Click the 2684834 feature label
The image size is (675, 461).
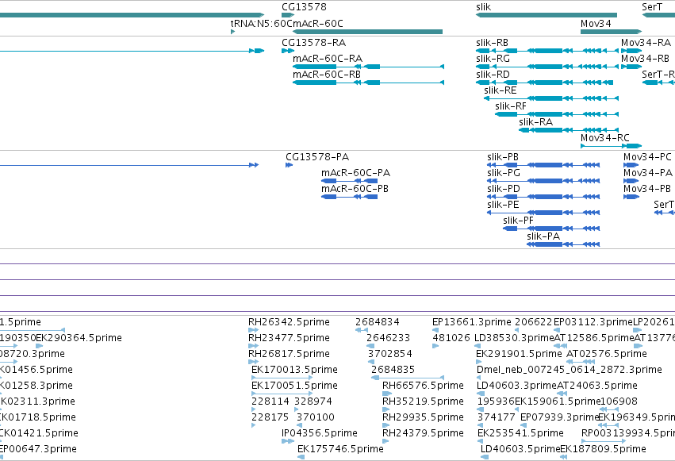(x=377, y=322)
